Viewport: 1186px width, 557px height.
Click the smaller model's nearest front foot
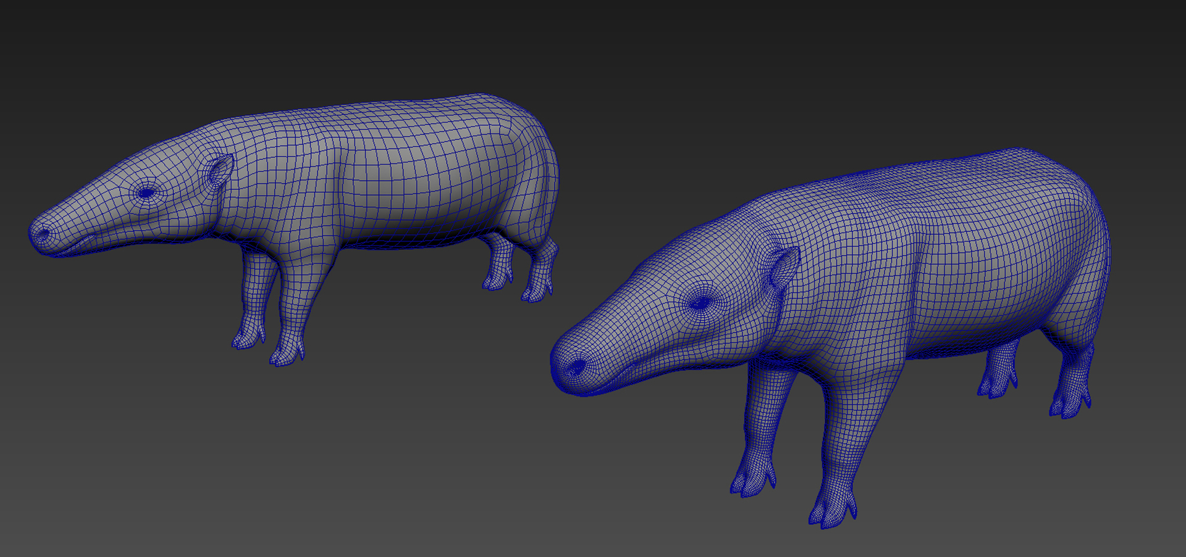click(287, 354)
